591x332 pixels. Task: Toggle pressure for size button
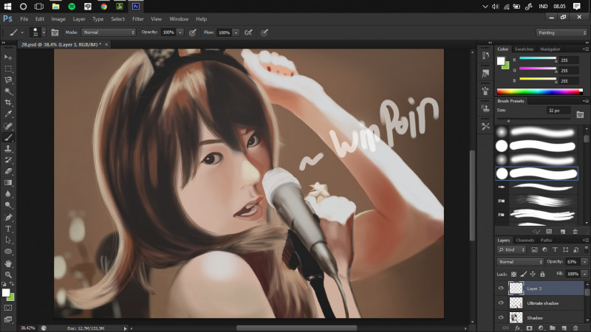click(x=264, y=32)
